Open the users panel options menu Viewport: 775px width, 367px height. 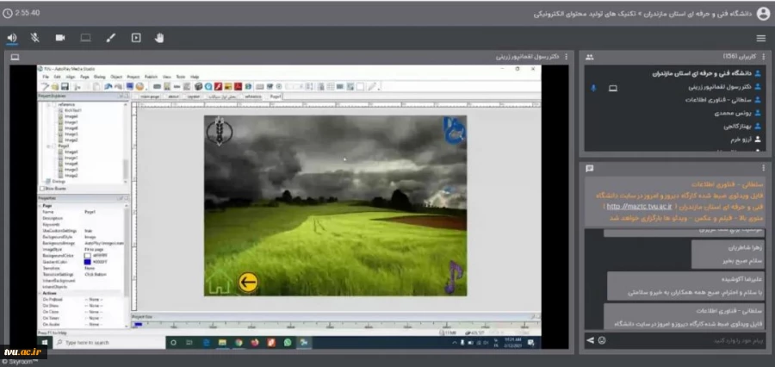click(763, 57)
